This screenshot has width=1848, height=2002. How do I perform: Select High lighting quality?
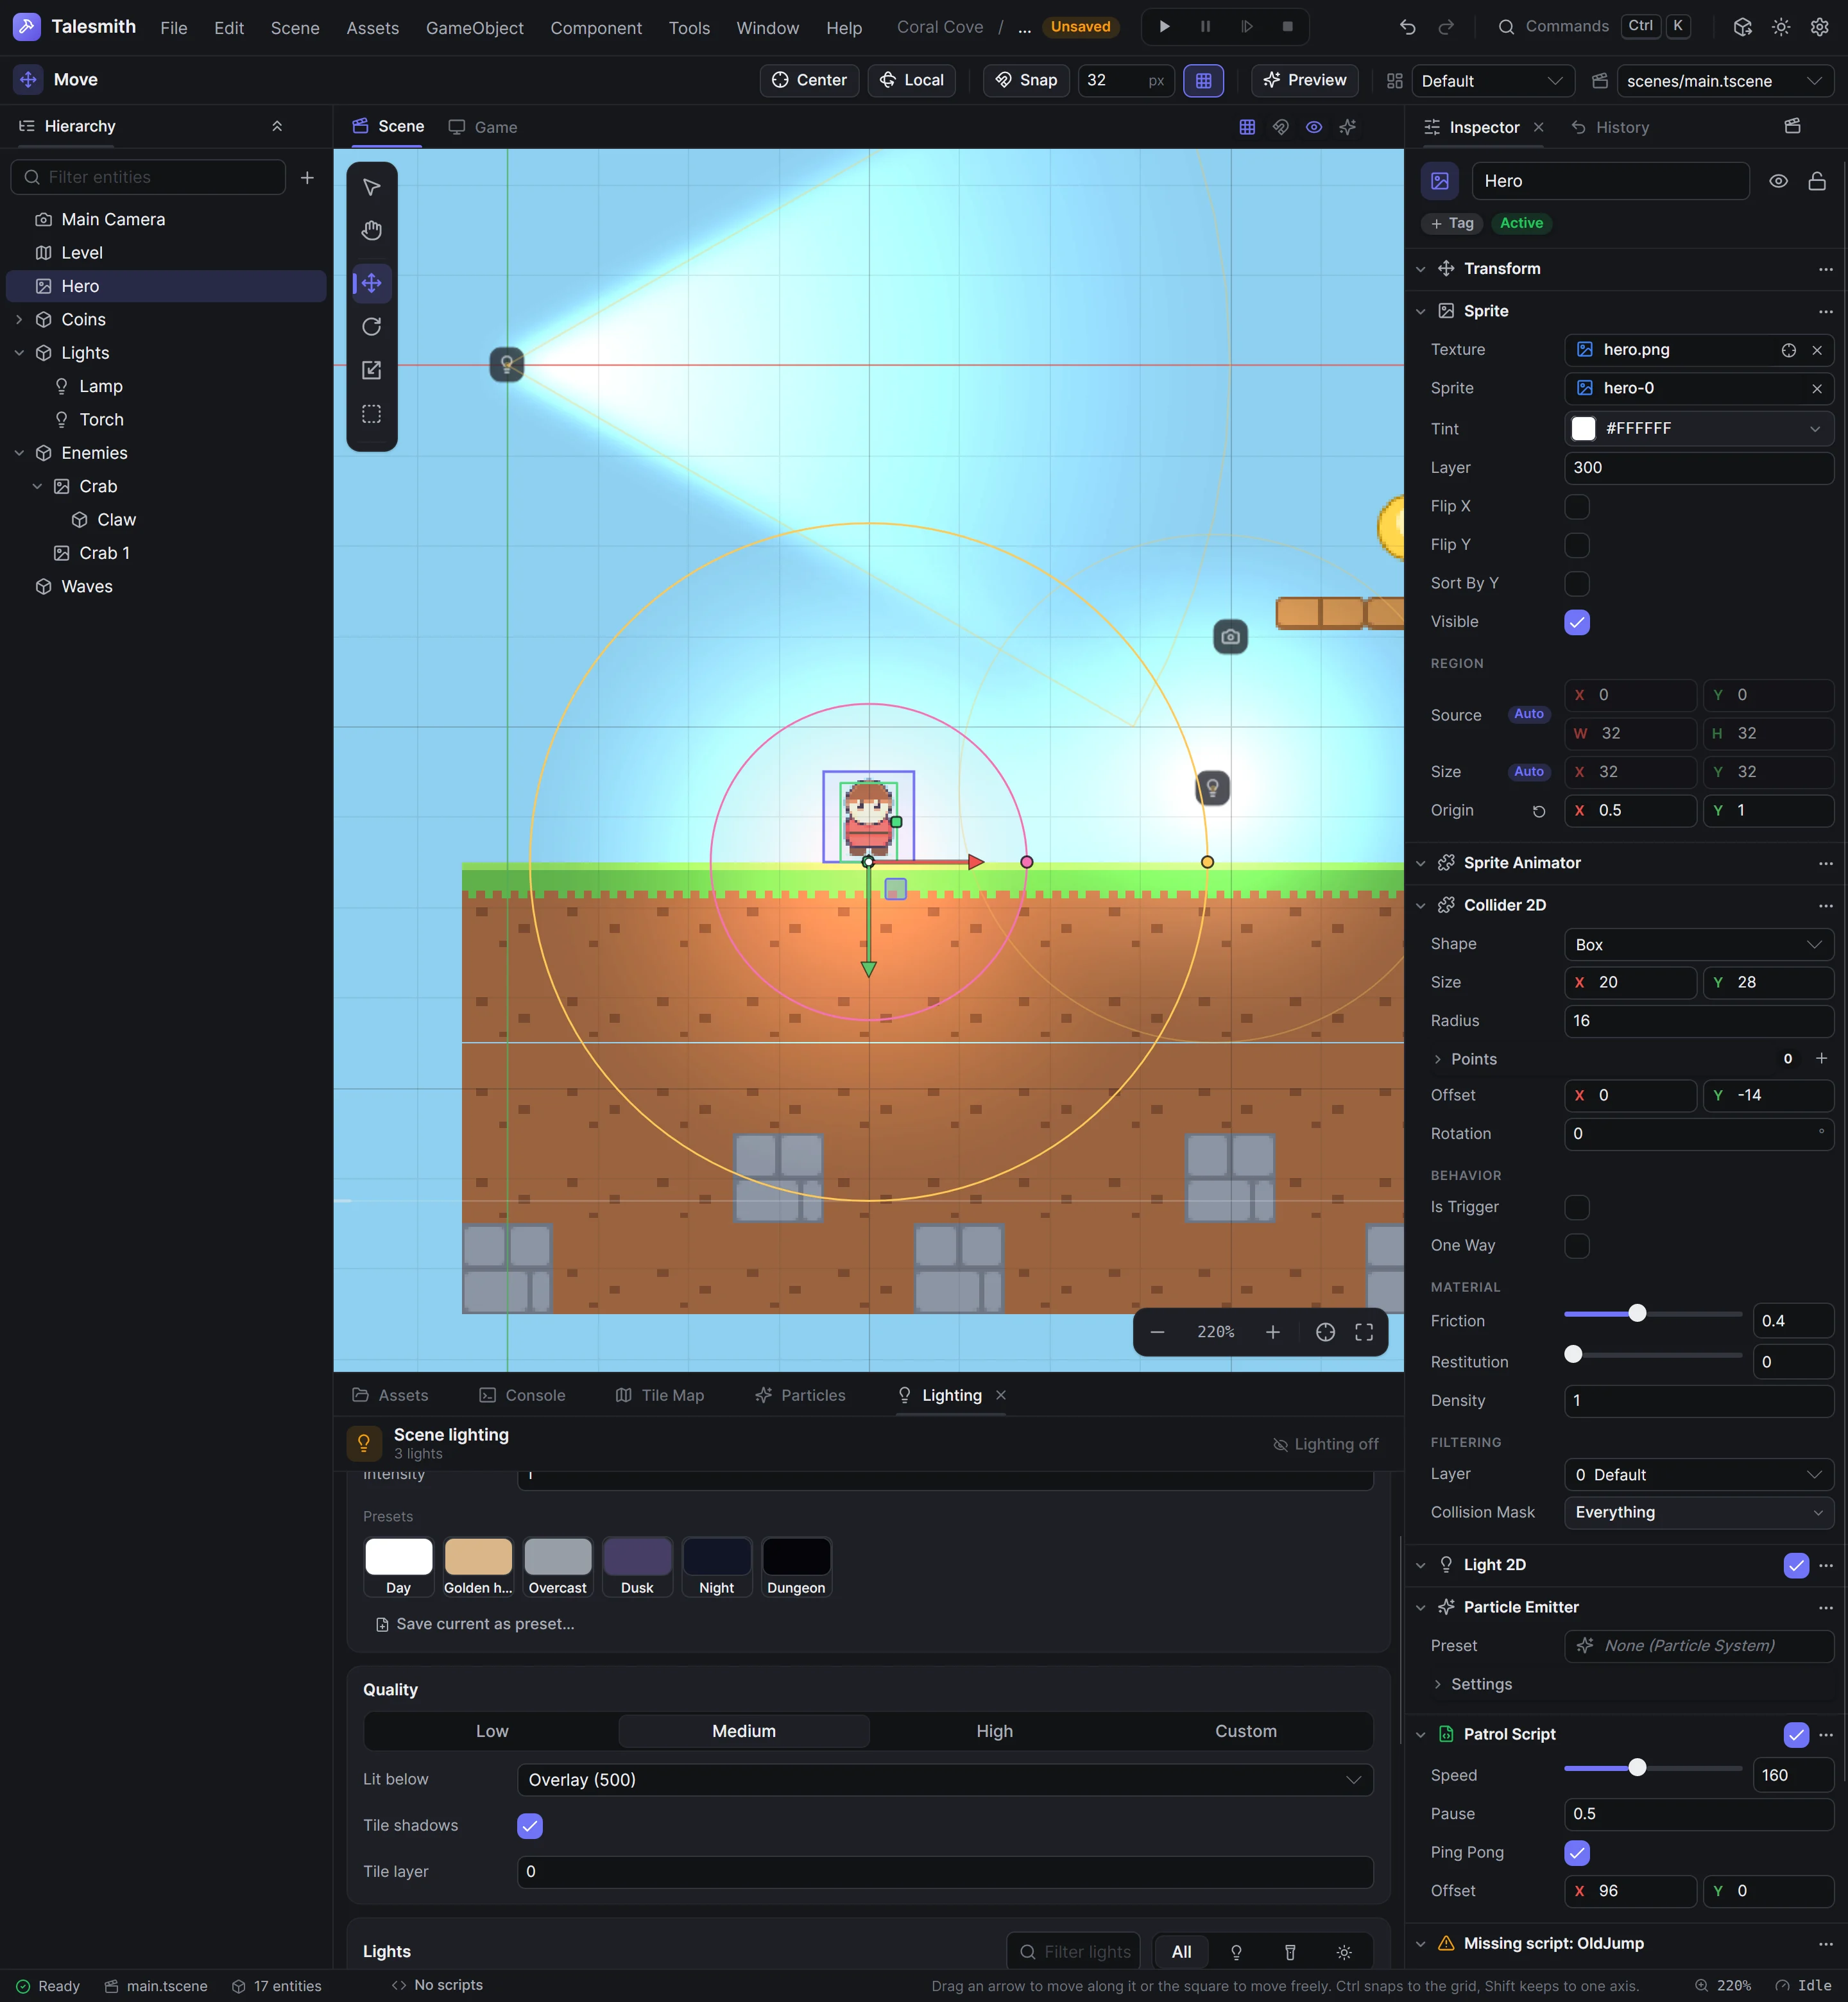click(x=994, y=1731)
